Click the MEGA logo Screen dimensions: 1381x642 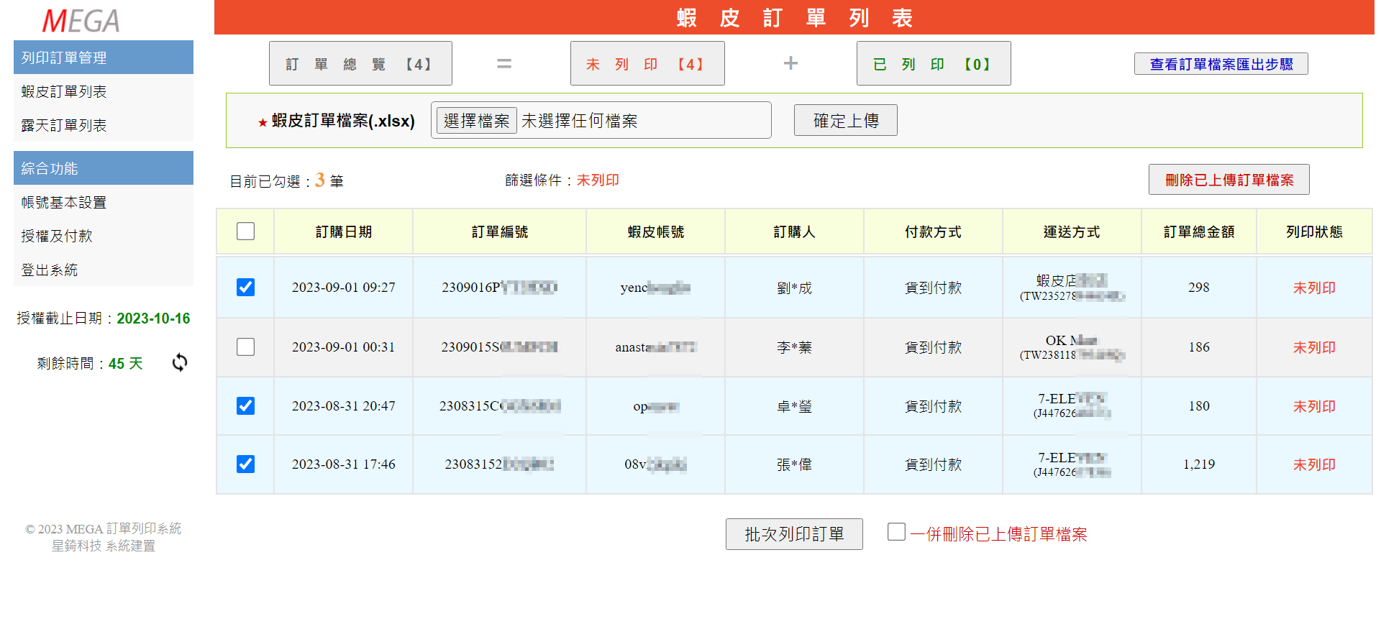pos(81,21)
